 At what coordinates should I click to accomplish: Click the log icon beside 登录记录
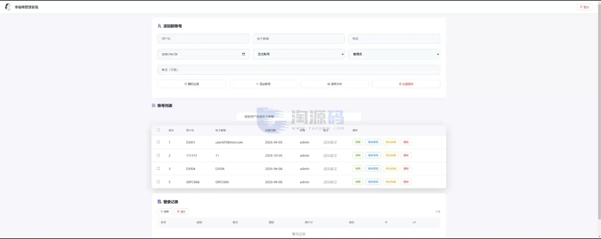(159, 202)
